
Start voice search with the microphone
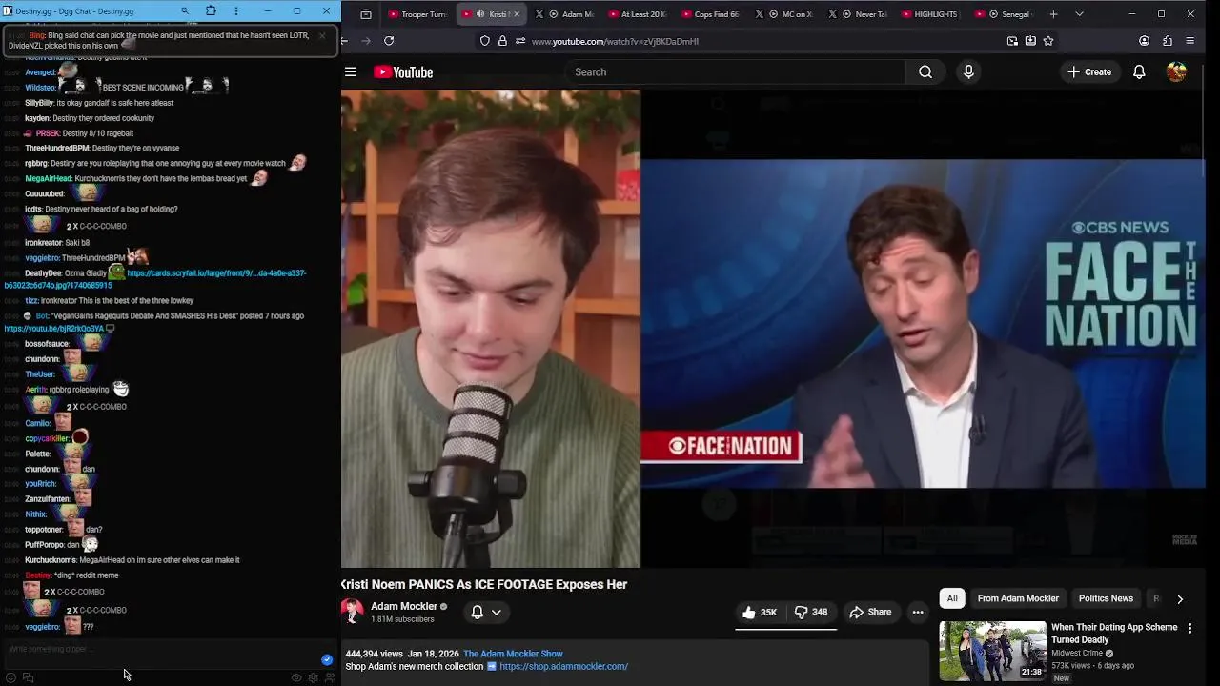click(x=968, y=72)
